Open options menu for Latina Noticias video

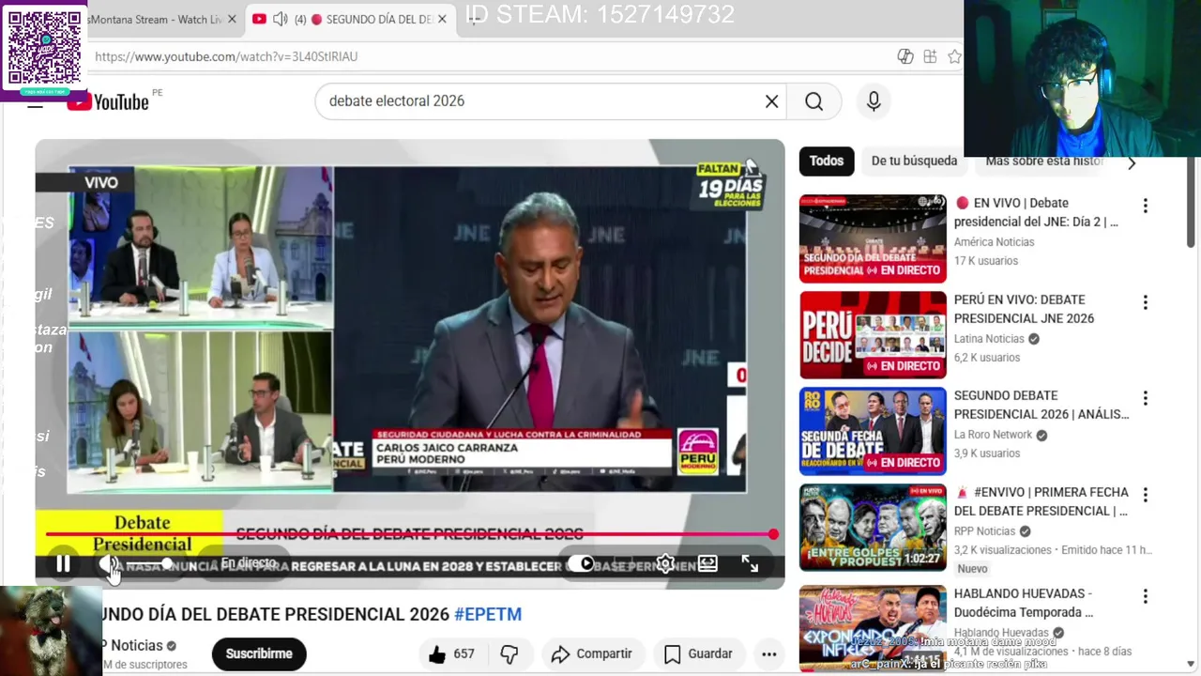pyautogui.click(x=1145, y=302)
